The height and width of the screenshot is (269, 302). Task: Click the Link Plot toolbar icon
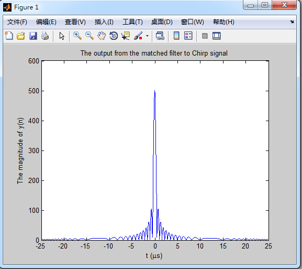click(x=160, y=36)
